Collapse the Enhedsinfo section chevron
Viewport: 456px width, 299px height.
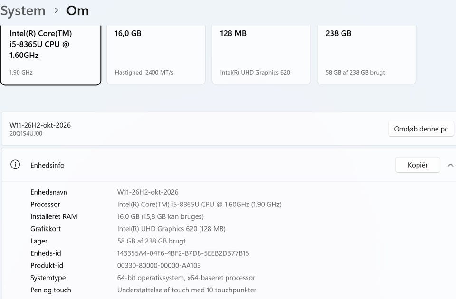[450, 165]
